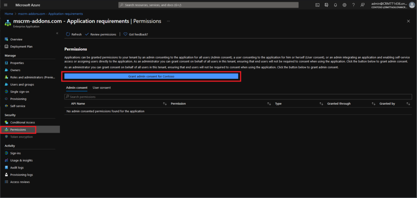Image resolution: width=417 pixels, height=198 pixels.
Task: Click the Enterprise Application org-chart icon
Action: [x=8, y=23]
